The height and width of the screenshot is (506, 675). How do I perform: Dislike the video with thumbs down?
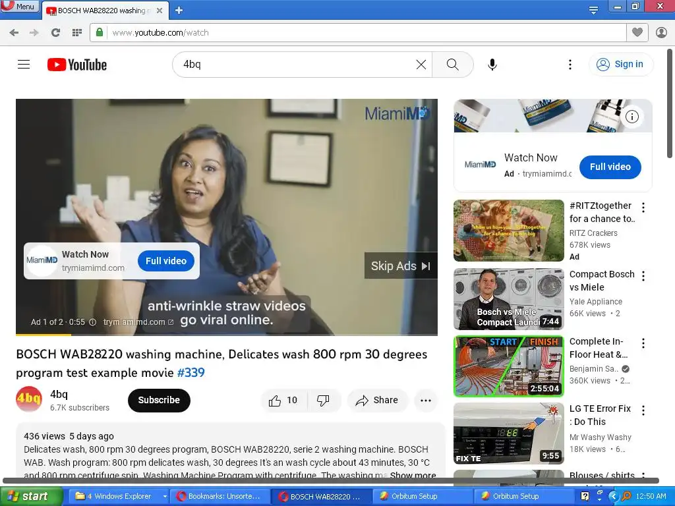(323, 401)
